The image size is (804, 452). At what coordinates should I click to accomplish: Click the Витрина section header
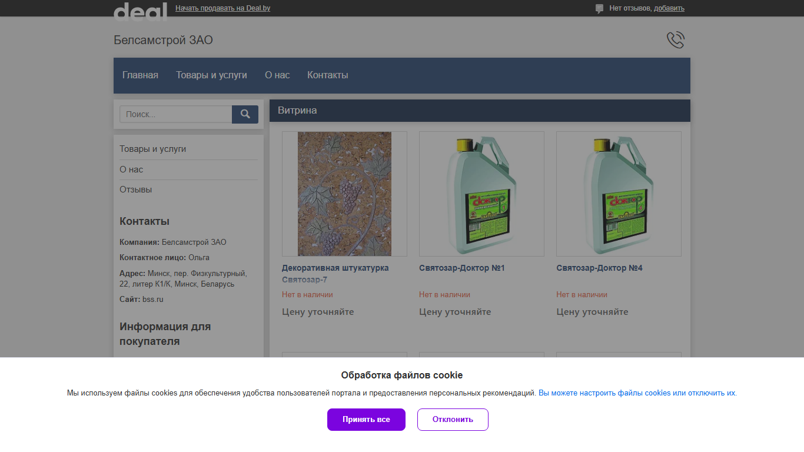[480, 111]
